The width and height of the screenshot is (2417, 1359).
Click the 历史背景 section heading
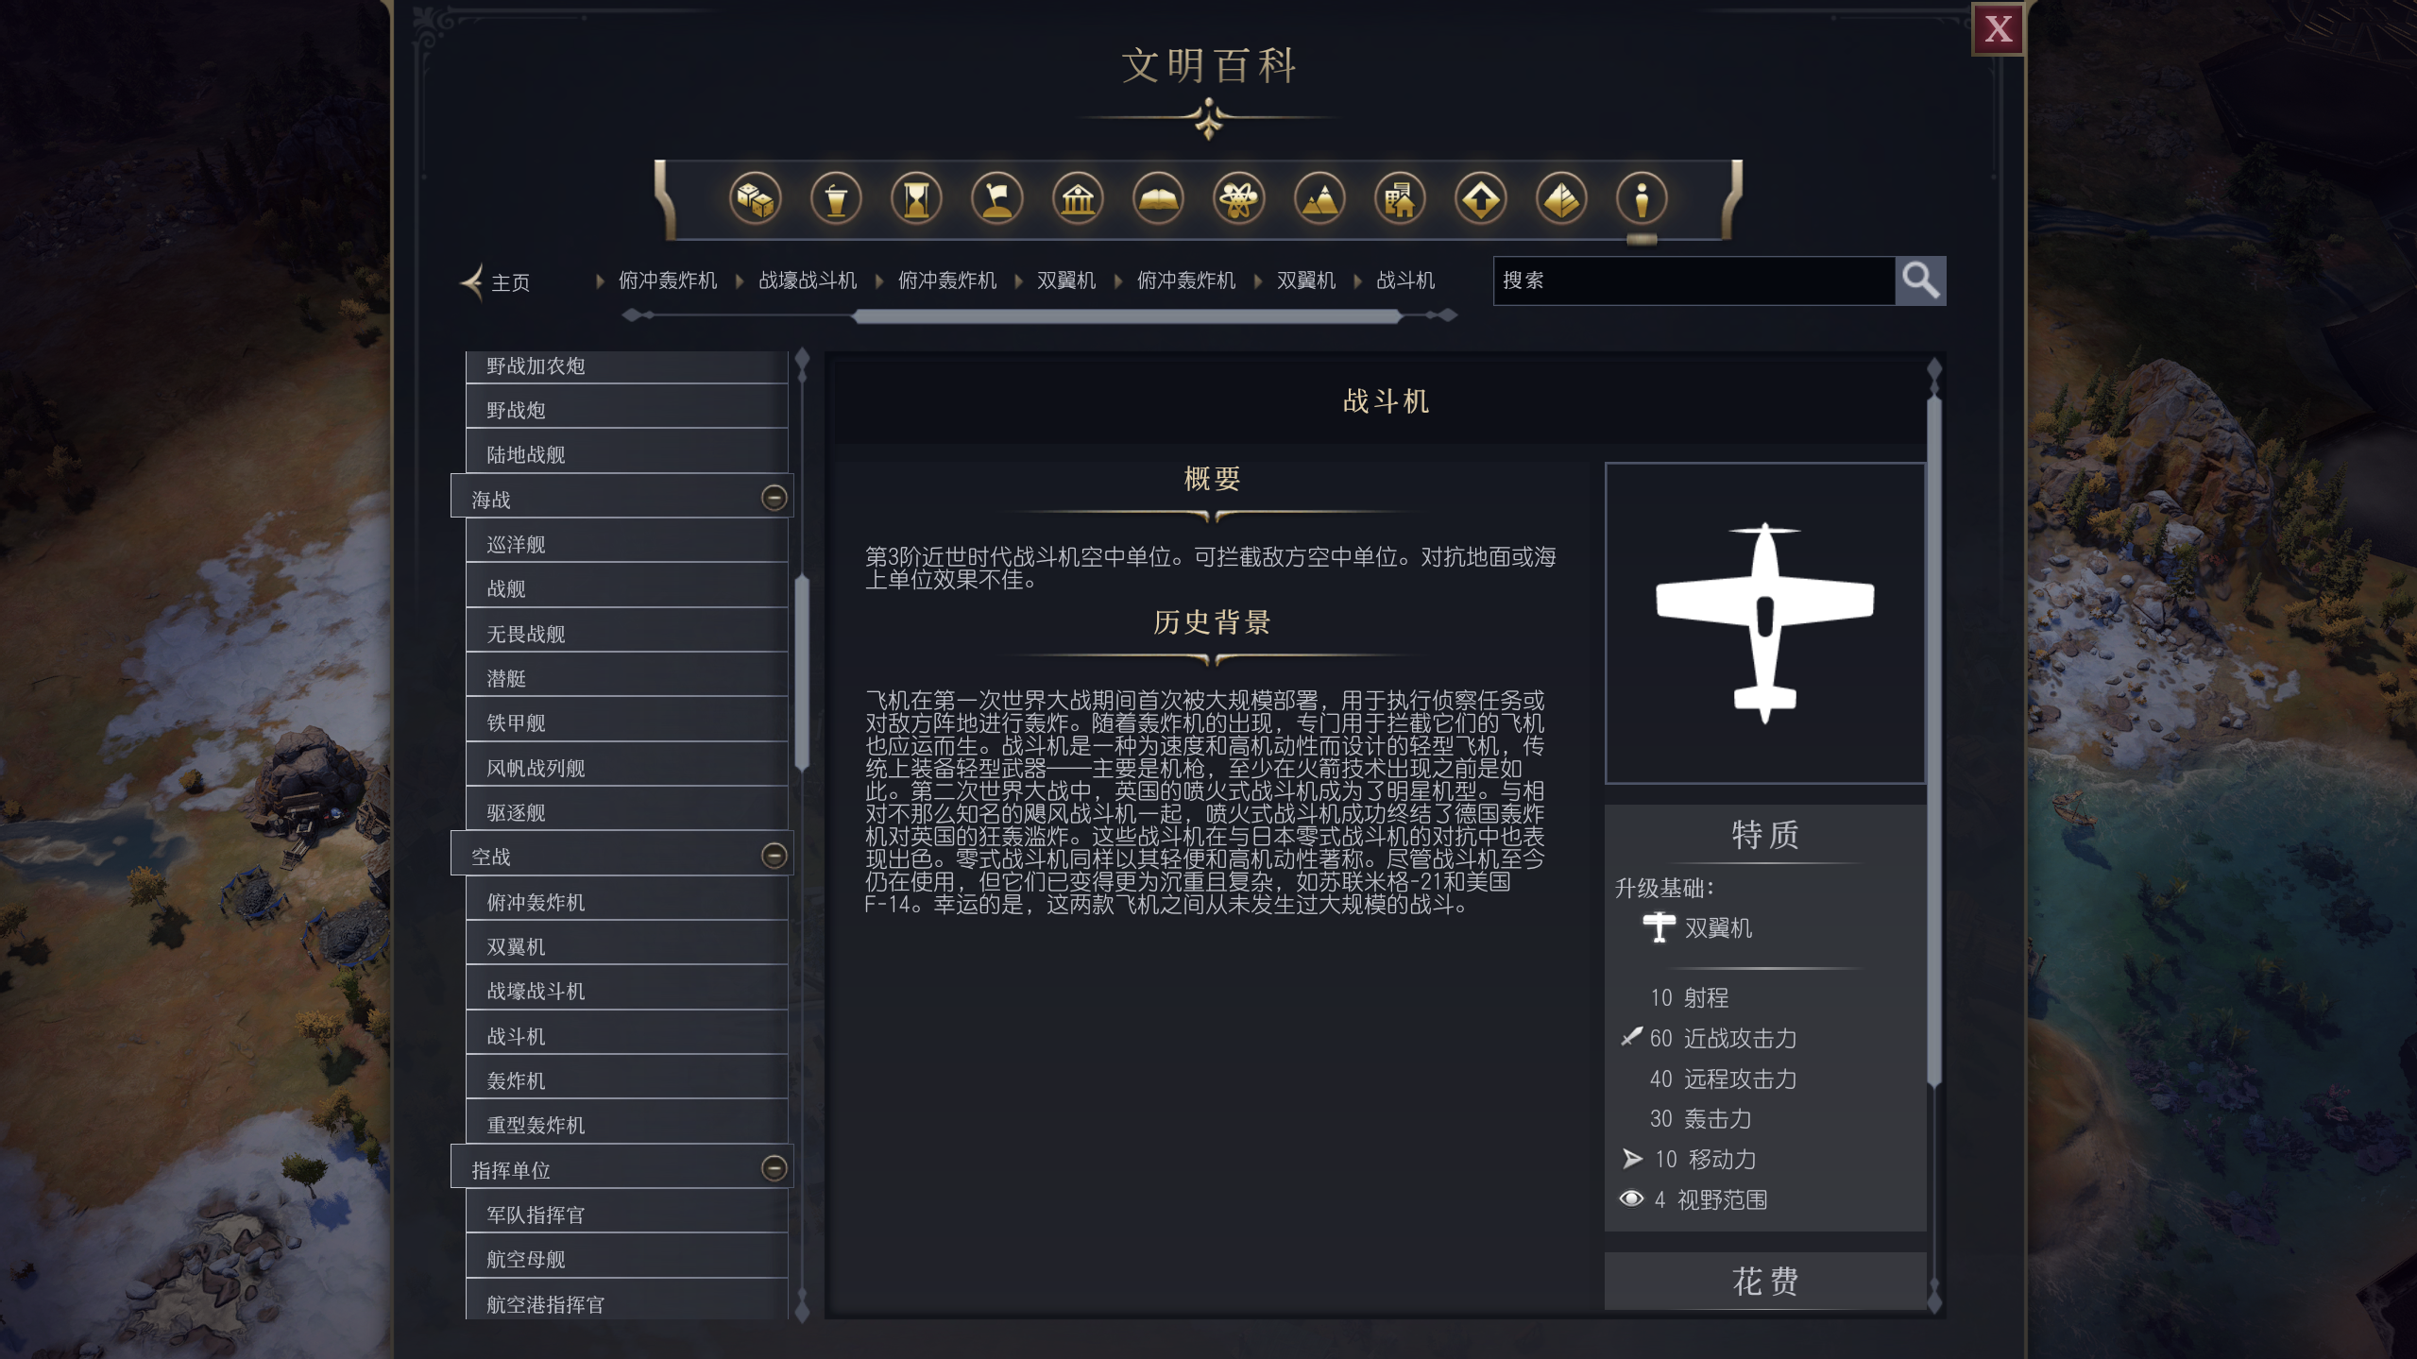tap(1212, 622)
